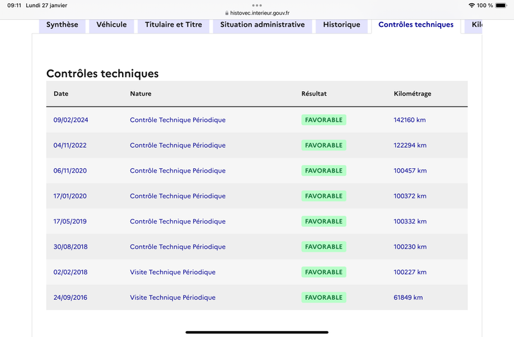Click the 100372 km mileage value
The height and width of the screenshot is (337, 514).
(x=410, y=196)
